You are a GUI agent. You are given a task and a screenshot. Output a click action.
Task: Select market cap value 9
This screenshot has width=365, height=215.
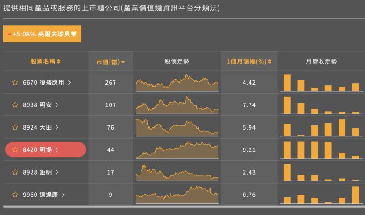tap(110, 195)
